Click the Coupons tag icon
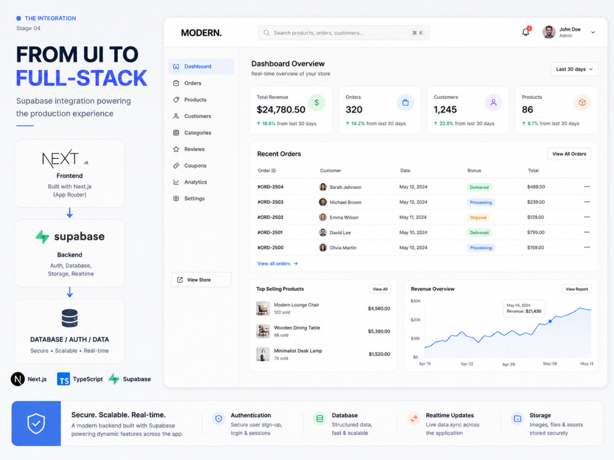The image size is (614, 460). coord(176,166)
